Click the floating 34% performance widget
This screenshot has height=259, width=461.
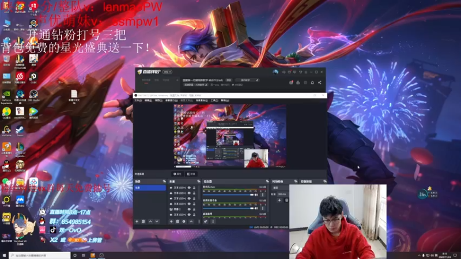422,194
